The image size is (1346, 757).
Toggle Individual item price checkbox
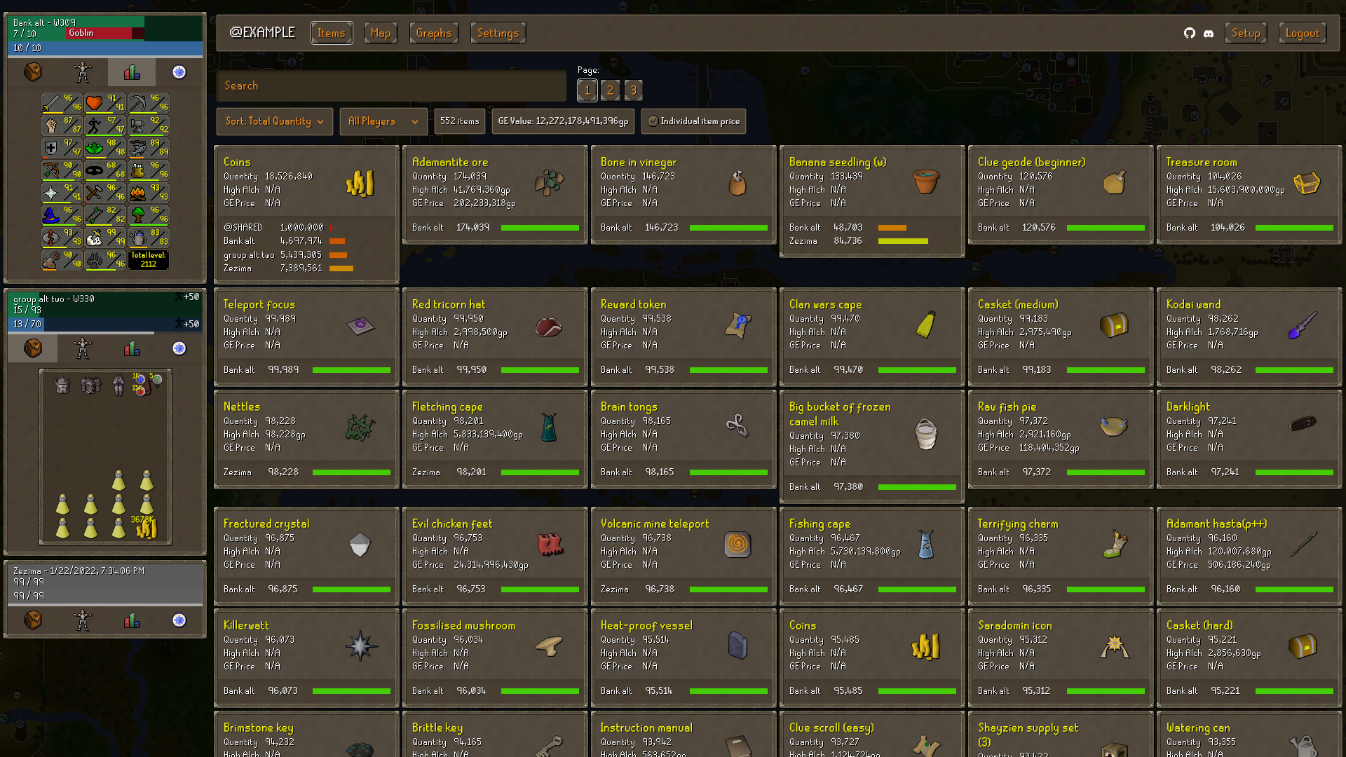click(653, 121)
